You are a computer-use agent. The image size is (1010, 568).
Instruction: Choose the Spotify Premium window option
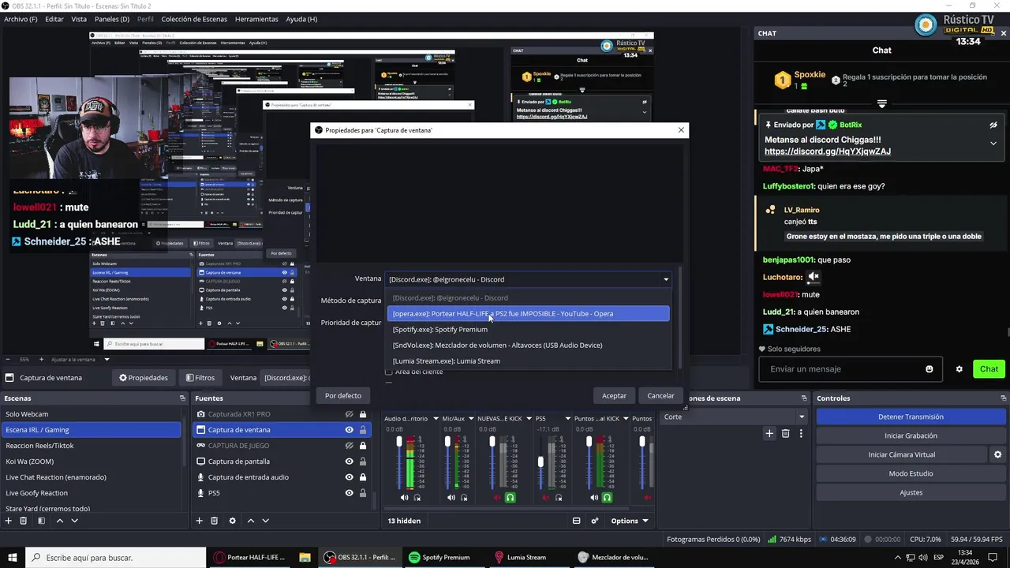pos(528,330)
